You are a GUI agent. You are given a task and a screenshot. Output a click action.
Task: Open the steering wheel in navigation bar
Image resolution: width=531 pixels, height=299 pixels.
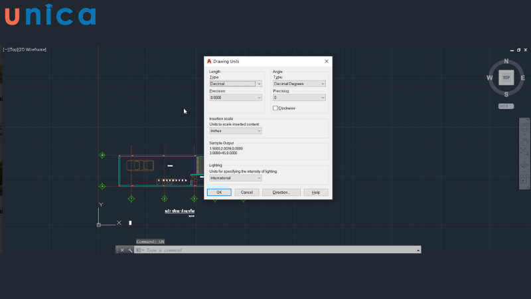(524, 126)
